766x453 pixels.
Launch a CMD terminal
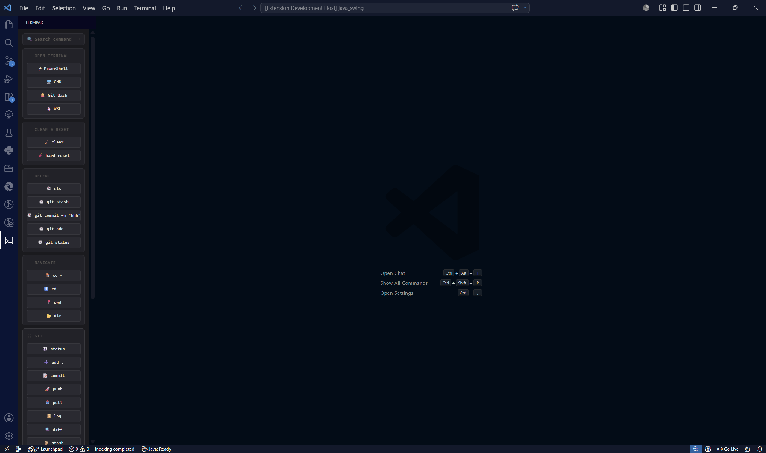(x=53, y=82)
